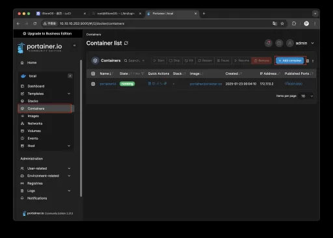333x238 pixels.
Task: Reload the page in the browser
Action: click(35, 23)
